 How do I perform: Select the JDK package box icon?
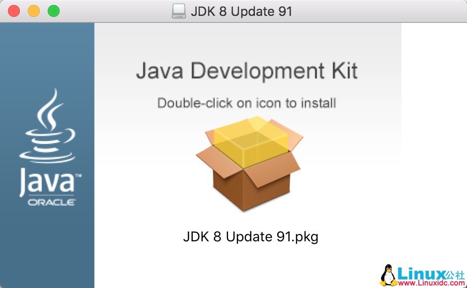(x=249, y=164)
